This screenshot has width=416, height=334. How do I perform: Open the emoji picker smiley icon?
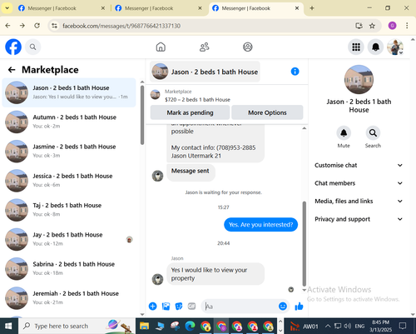click(x=283, y=306)
